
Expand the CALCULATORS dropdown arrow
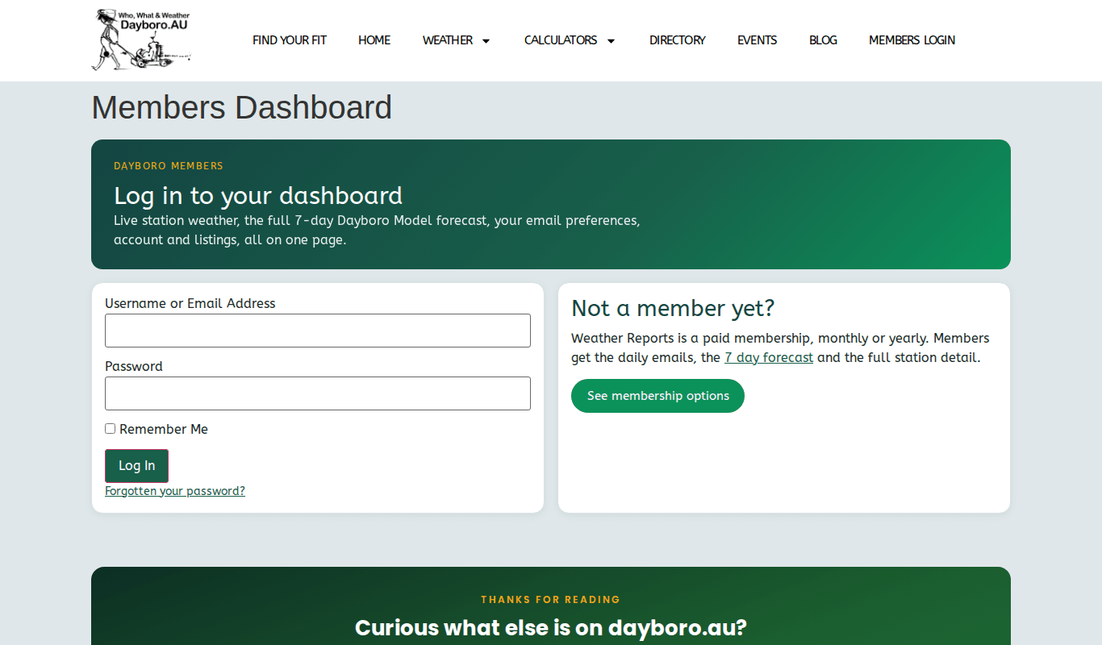tap(611, 40)
